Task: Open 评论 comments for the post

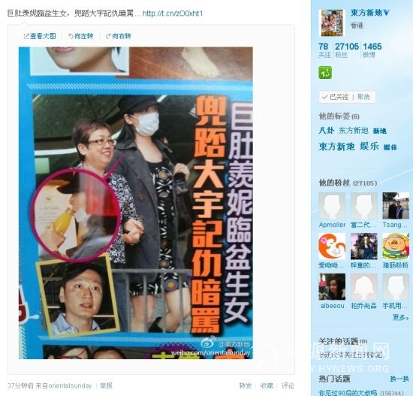Action: coord(288,385)
